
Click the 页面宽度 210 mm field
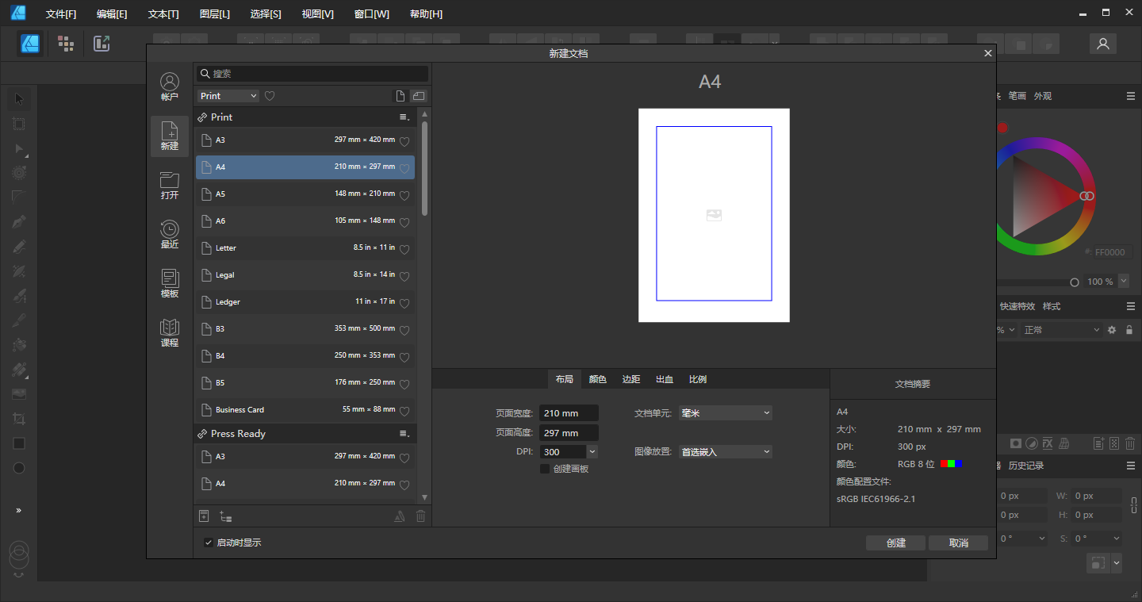coord(569,413)
